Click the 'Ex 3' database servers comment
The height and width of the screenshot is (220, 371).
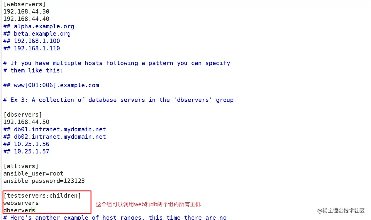[x=118, y=100]
